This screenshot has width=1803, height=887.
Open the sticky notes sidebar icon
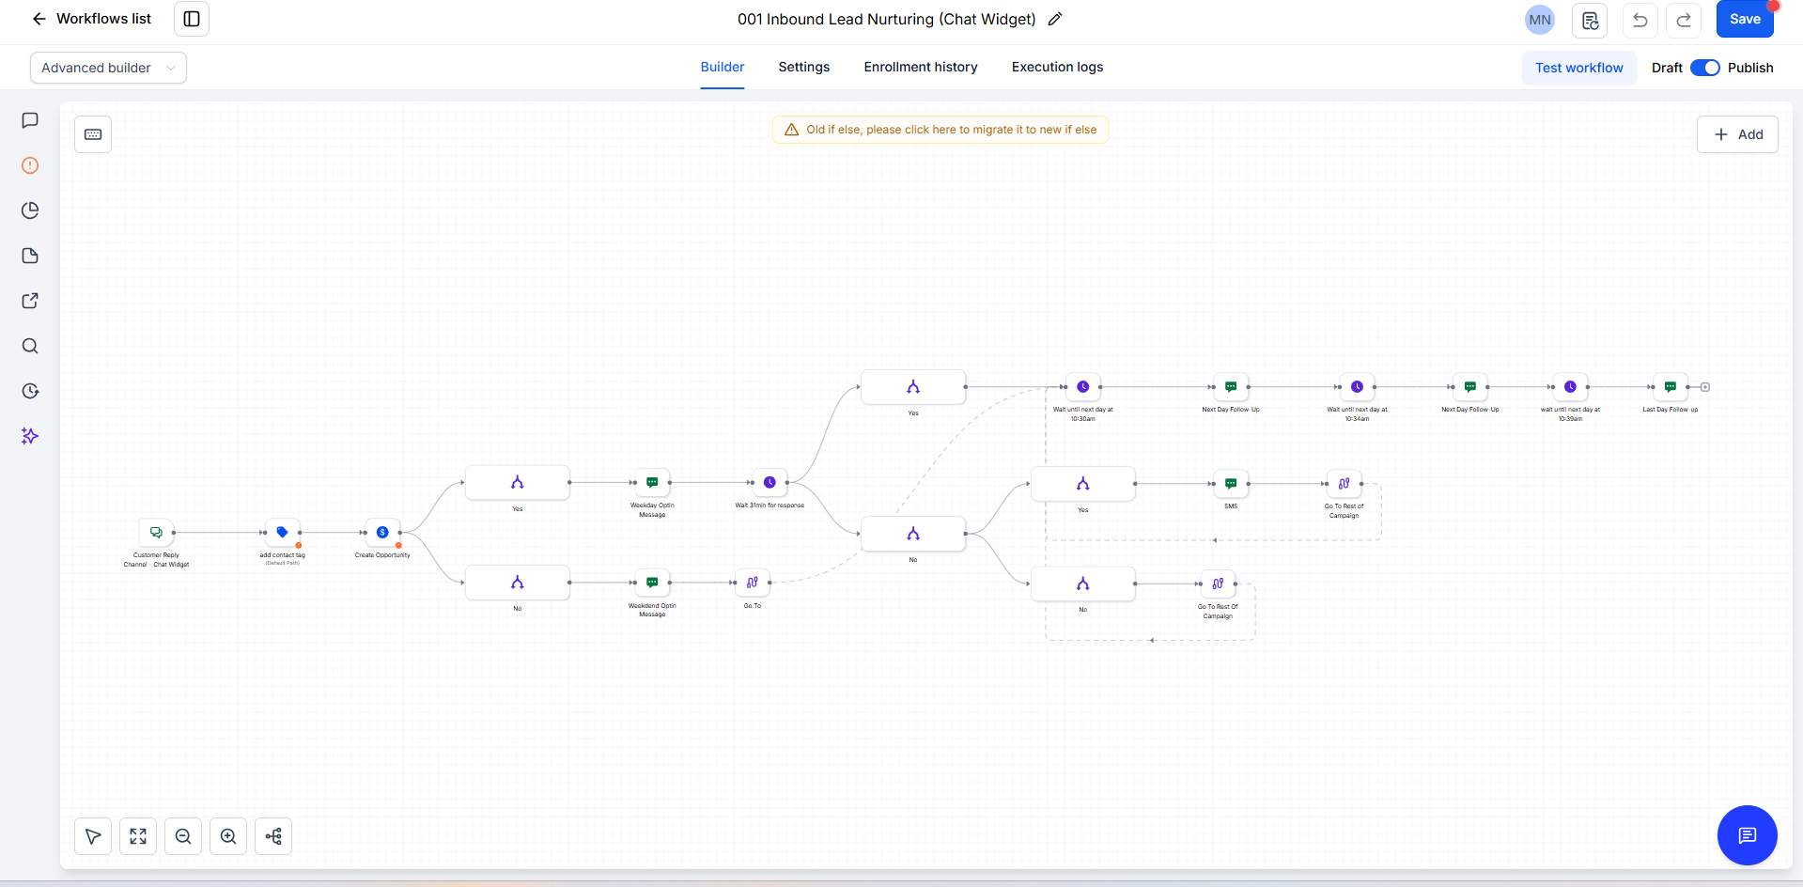pos(30,256)
